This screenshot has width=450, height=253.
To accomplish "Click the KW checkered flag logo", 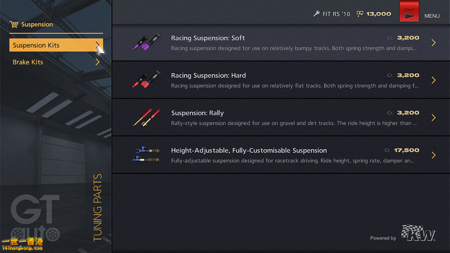I will tap(418, 233).
